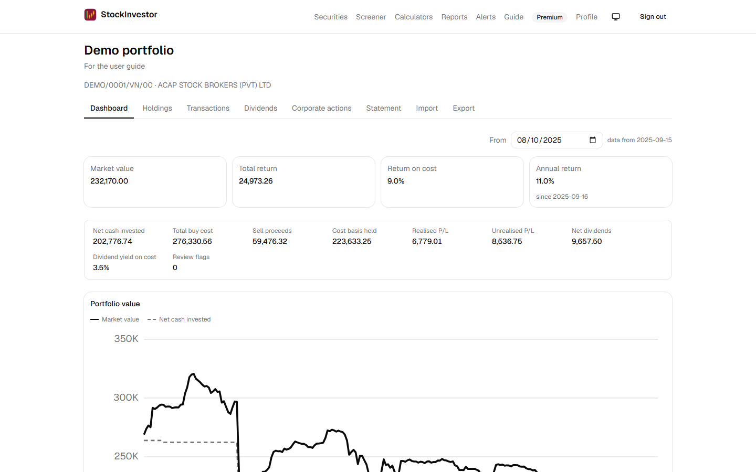Click the 'since 2025-09-16' note
756x472 pixels.
562,197
